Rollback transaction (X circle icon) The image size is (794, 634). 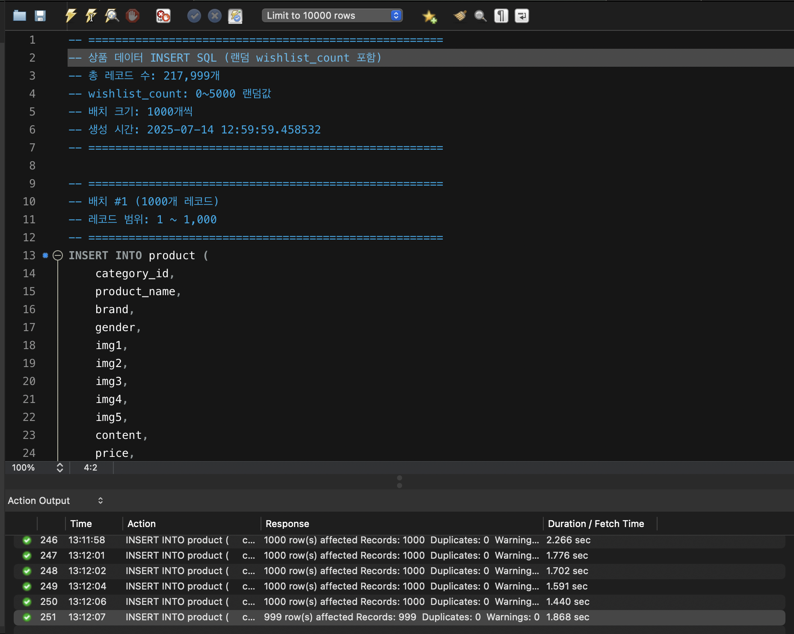click(x=215, y=16)
